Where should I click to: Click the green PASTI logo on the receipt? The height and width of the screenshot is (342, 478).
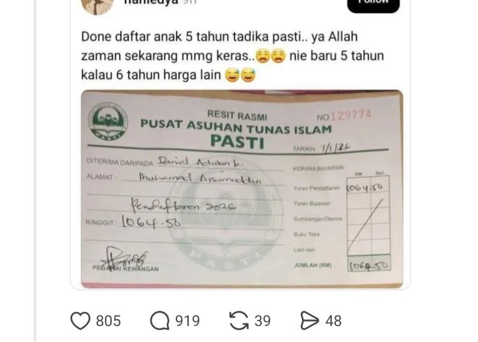pyautogui.click(x=108, y=121)
